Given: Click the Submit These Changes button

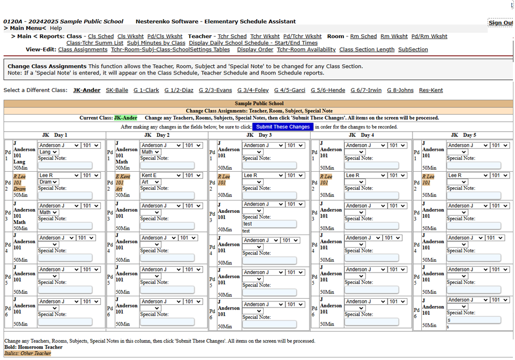Looking at the screenshot, I should click(282, 127).
